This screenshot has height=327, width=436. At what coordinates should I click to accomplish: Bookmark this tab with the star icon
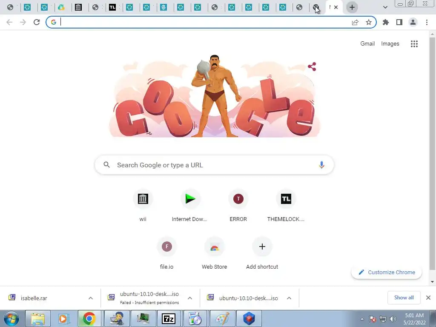369,22
